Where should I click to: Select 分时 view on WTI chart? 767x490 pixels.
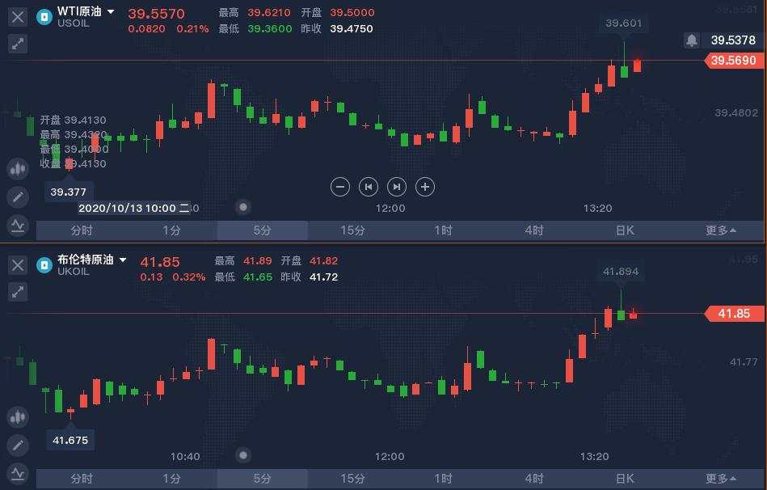[82, 230]
